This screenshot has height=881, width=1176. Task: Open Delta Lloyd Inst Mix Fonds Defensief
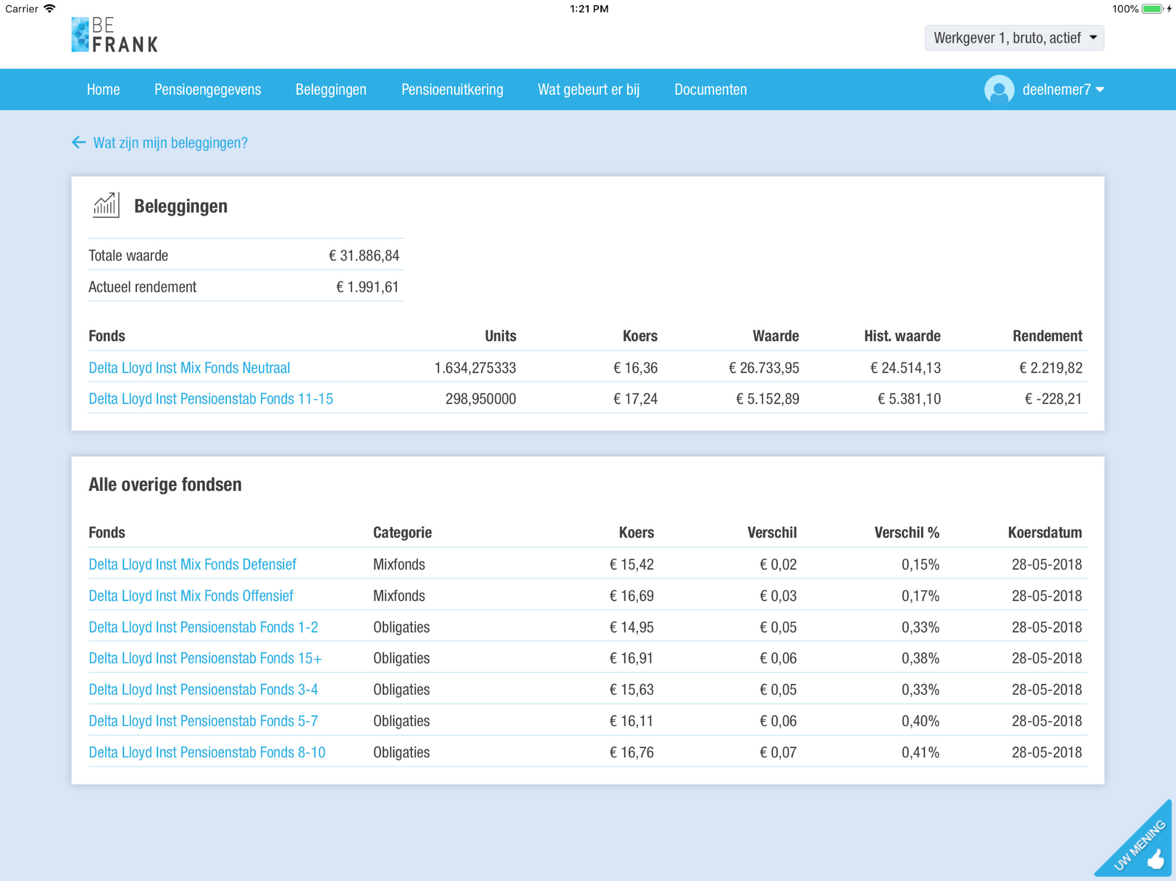pos(192,564)
